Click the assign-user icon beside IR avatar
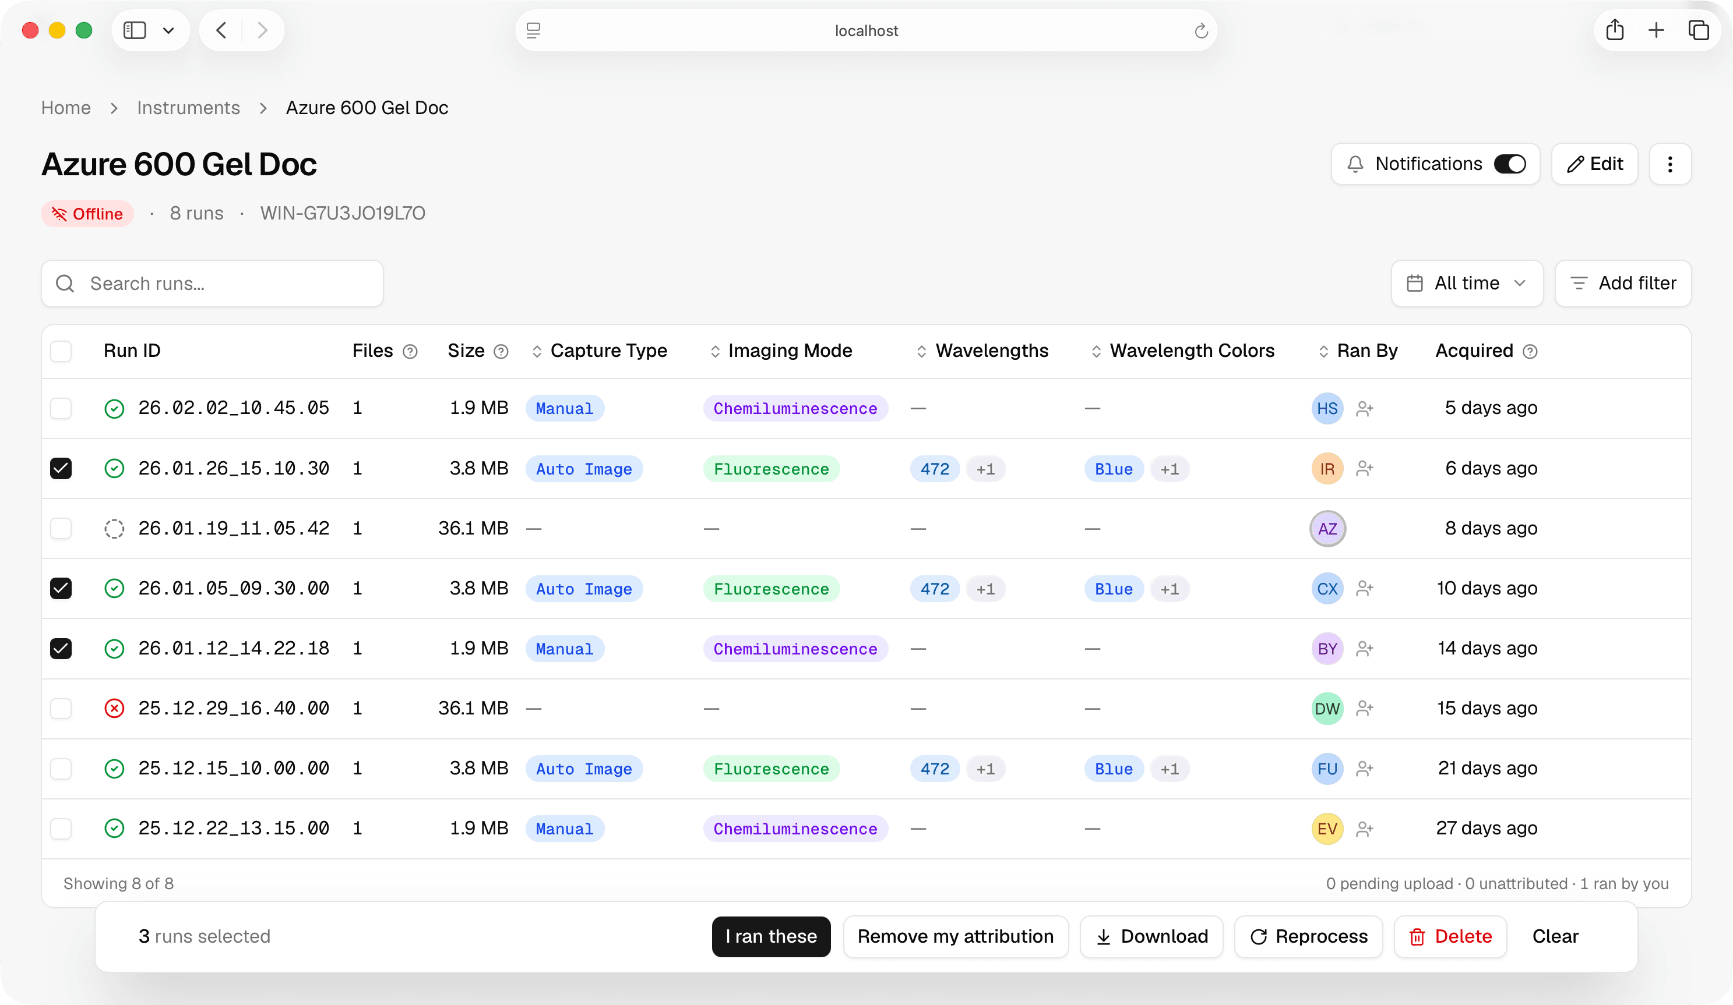This screenshot has width=1733, height=1005. tap(1364, 469)
